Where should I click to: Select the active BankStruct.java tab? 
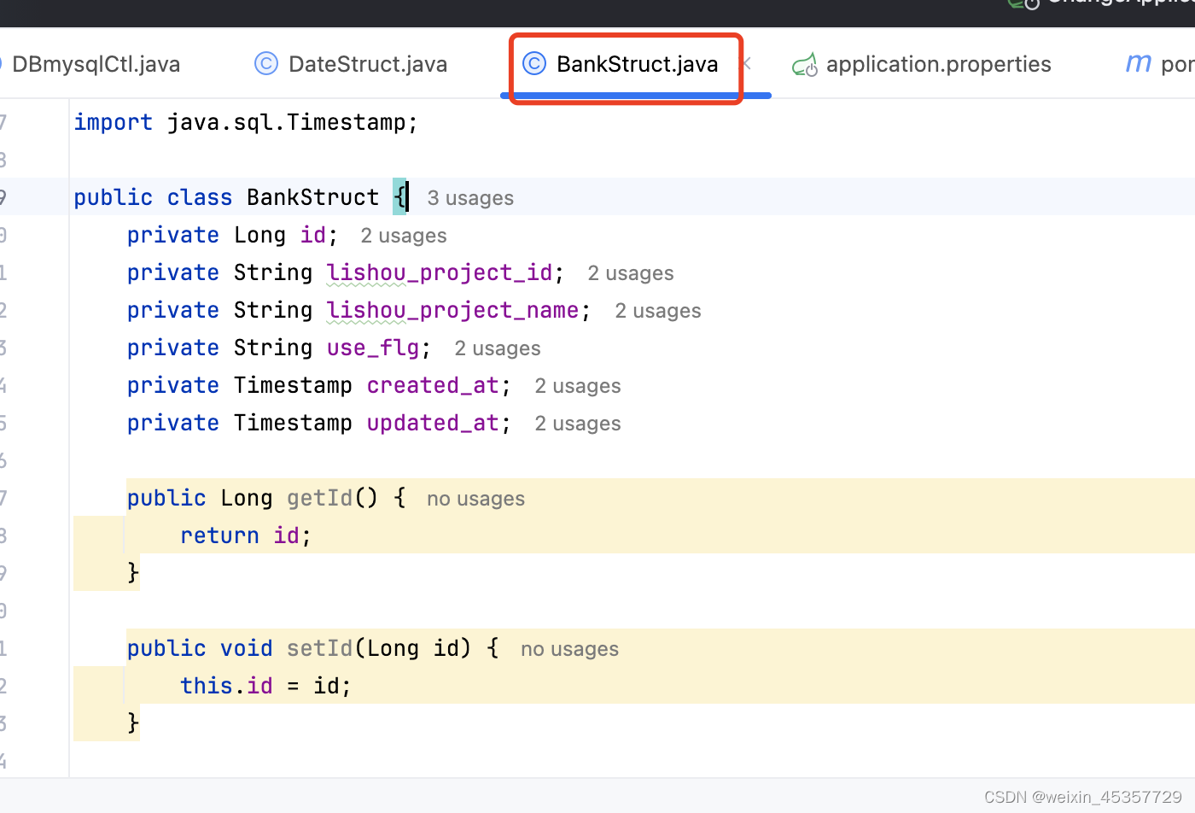637,63
